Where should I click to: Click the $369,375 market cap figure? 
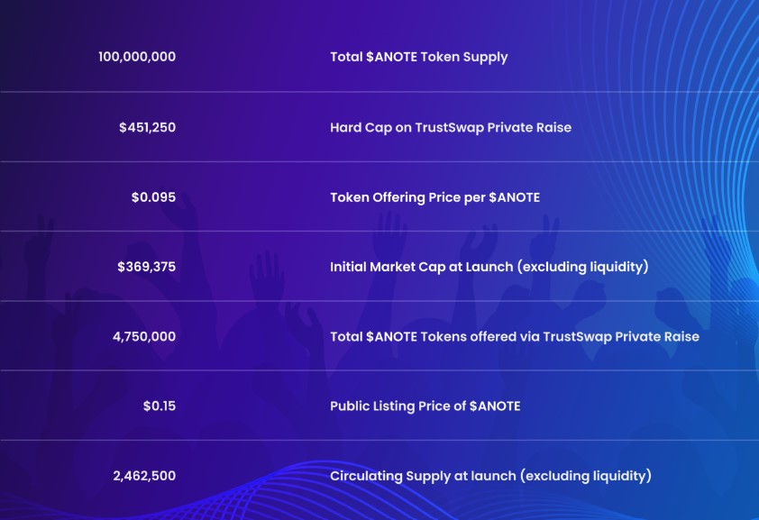tap(146, 267)
